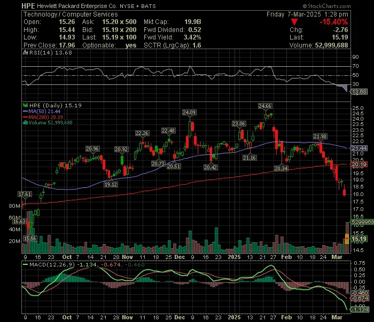374x322 pixels.
Task: Click the 21.16 low price label
Action: [x=250, y=158]
